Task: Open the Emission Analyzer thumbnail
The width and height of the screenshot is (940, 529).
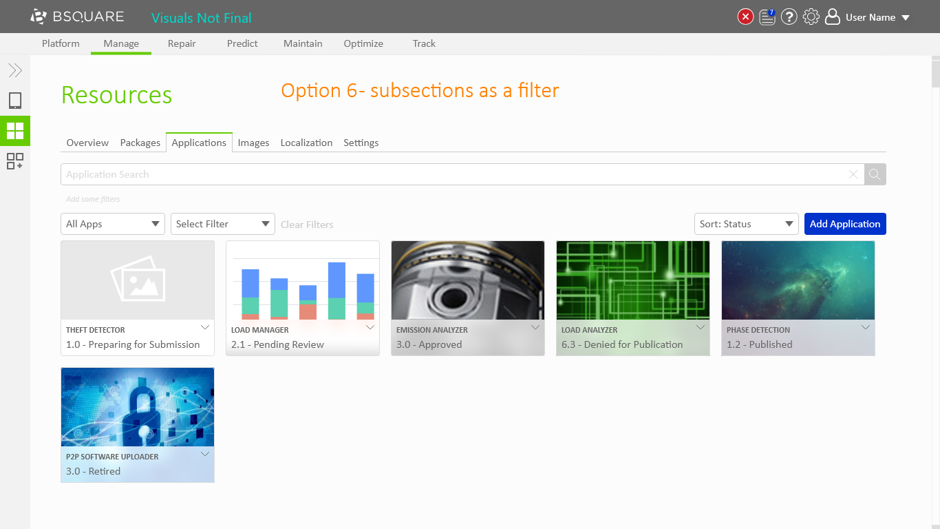Action: tap(468, 280)
